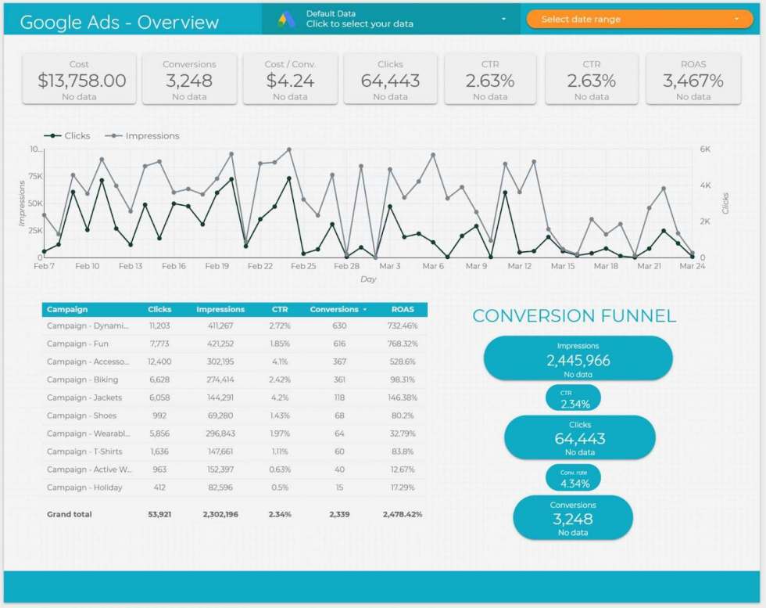Open the Select date range picker

pyautogui.click(x=639, y=17)
